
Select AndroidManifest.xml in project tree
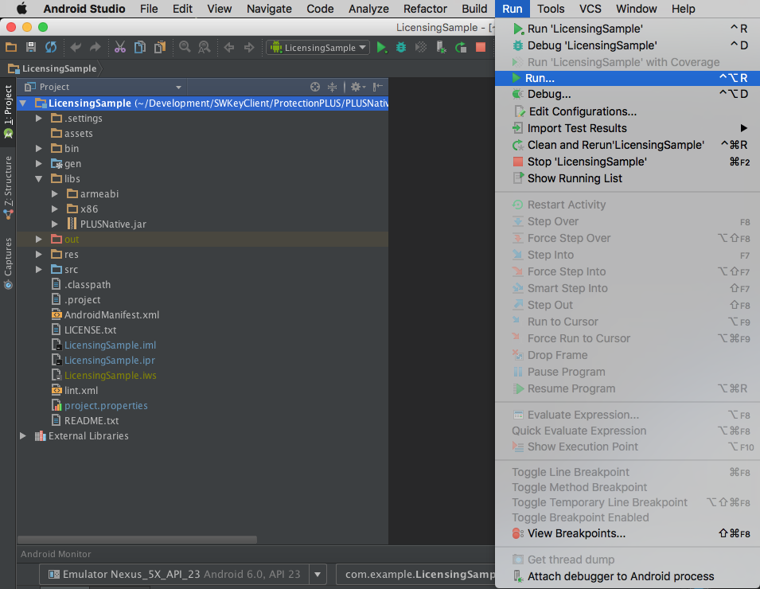pyautogui.click(x=111, y=314)
